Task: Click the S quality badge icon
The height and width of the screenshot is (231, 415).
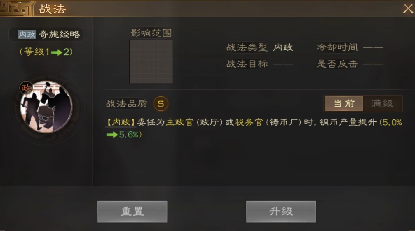Action: (x=161, y=104)
